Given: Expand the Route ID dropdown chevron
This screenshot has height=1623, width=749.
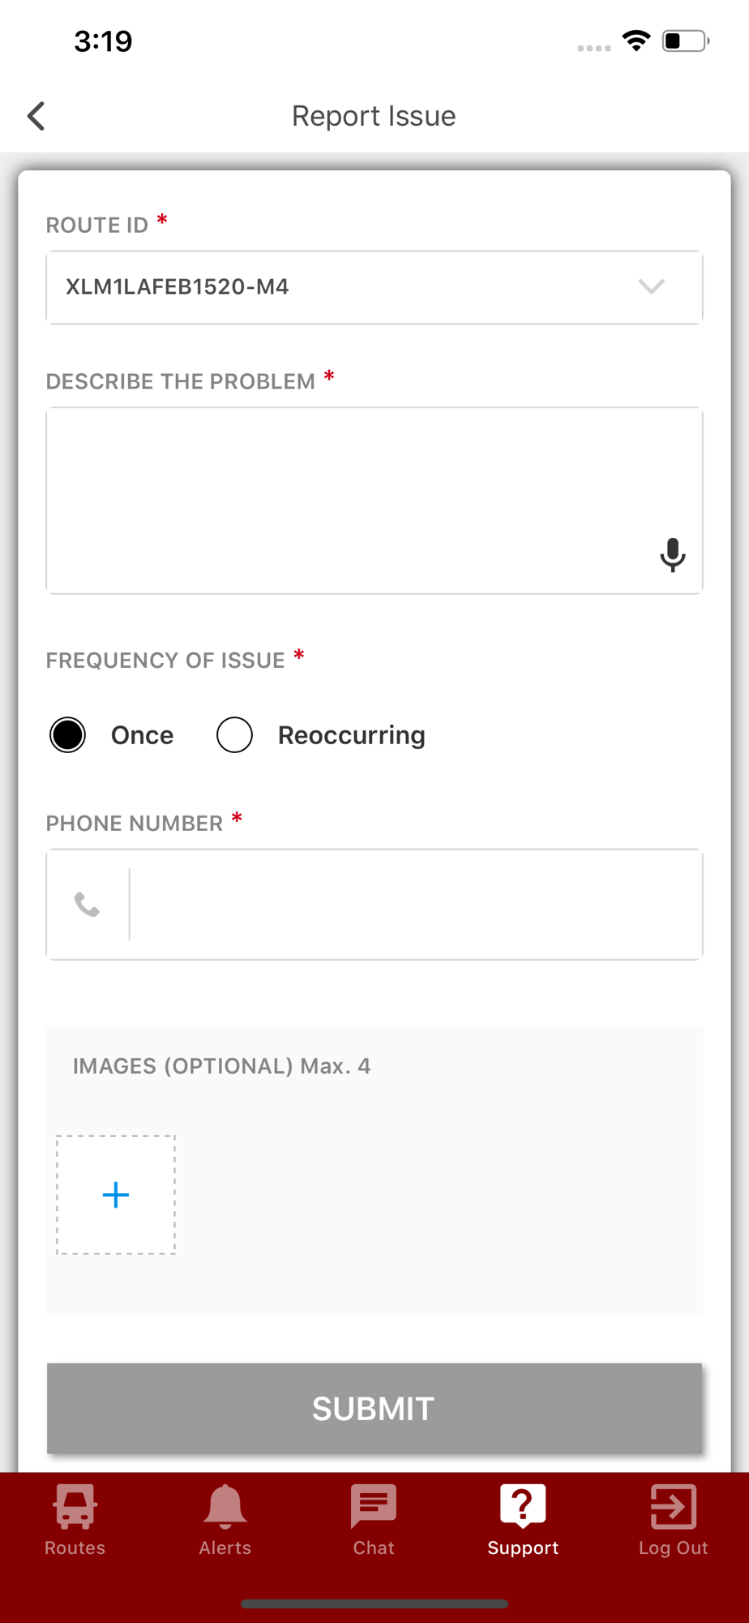Looking at the screenshot, I should pyautogui.click(x=651, y=286).
